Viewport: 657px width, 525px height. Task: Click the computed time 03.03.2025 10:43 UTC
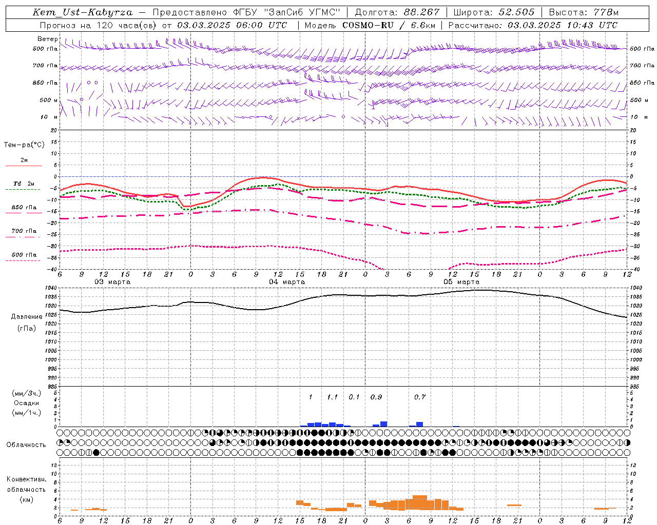(563, 25)
